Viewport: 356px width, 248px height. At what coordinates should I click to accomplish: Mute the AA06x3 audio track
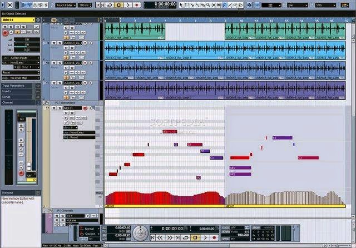point(54,43)
